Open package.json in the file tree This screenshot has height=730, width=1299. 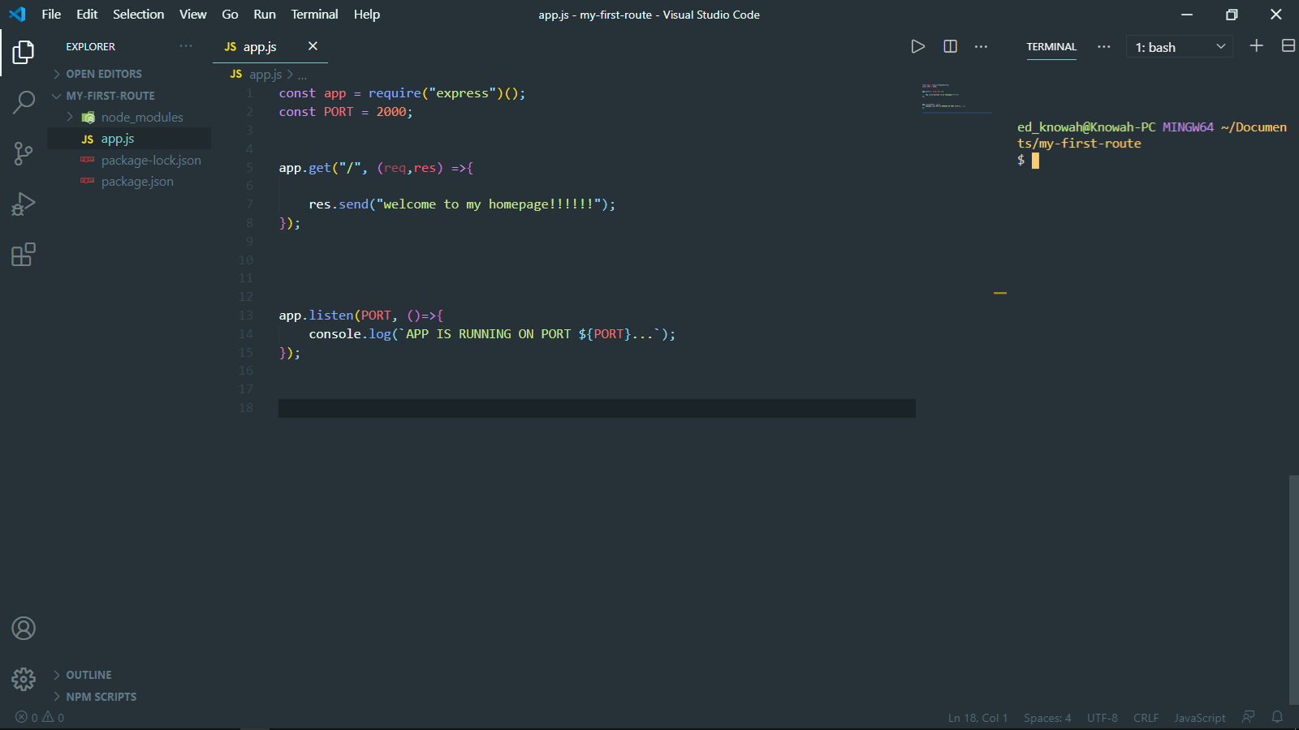tap(137, 182)
